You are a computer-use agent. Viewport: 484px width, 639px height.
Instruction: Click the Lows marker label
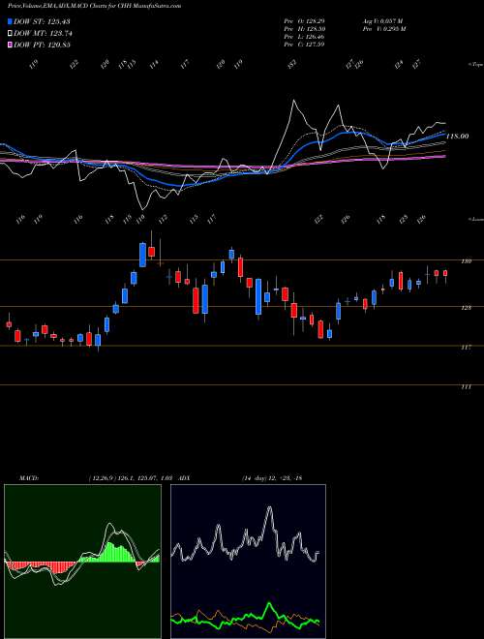point(475,219)
